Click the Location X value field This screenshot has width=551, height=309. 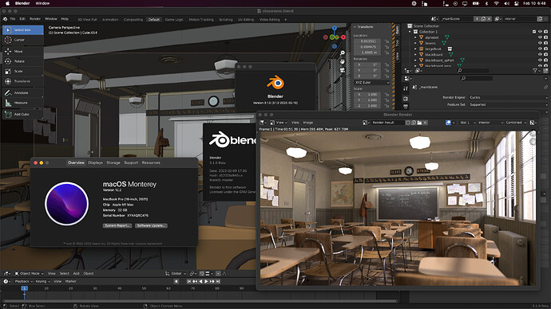click(368, 41)
